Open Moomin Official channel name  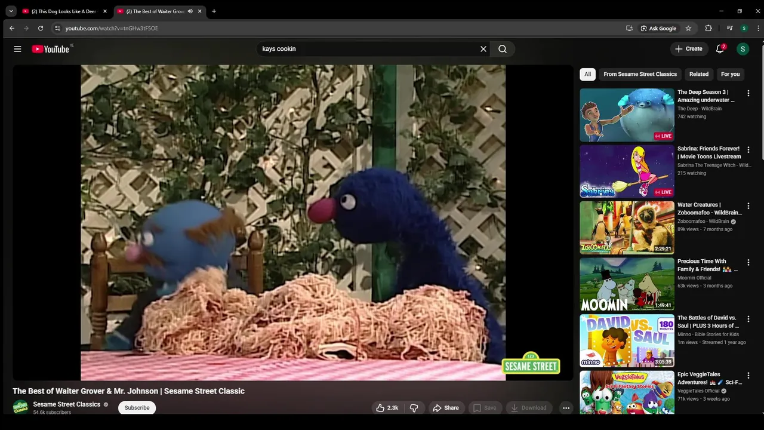click(x=694, y=278)
